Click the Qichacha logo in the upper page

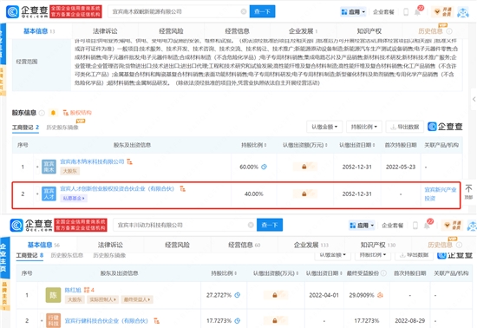click(27, 11)
